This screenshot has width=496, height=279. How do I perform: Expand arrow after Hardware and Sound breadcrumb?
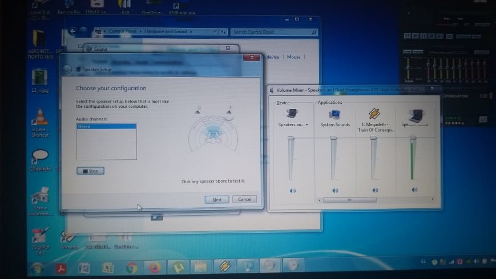click(x=191, y=31)
